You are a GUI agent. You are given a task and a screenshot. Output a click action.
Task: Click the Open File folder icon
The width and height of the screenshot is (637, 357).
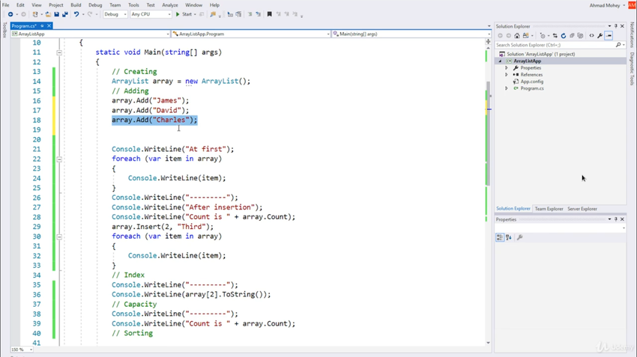48,14
